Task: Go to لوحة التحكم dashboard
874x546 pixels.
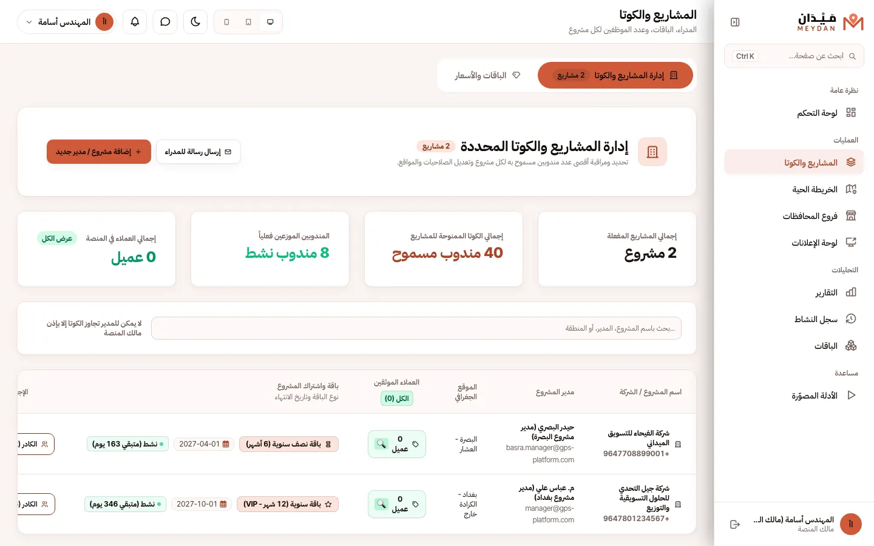Action: click(x=794, y=113)
